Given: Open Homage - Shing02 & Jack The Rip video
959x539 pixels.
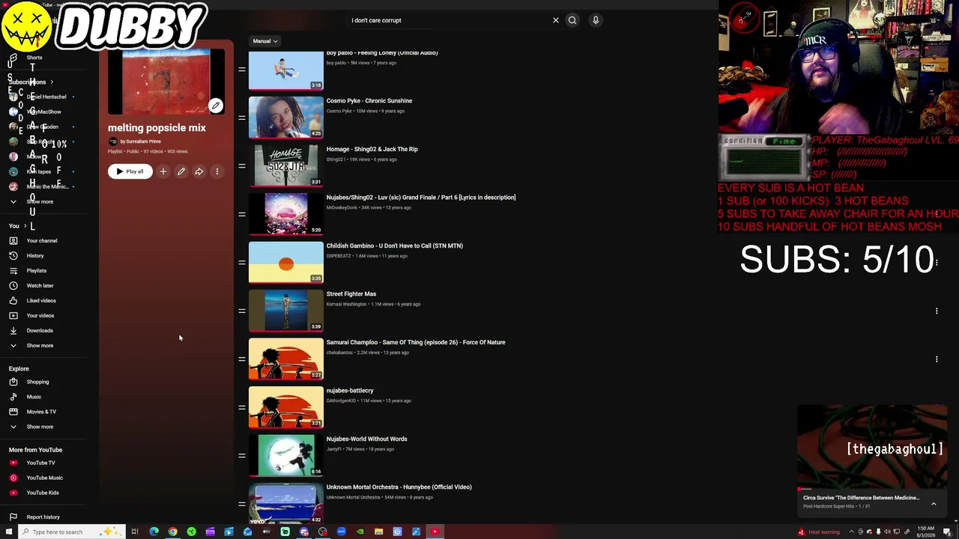Looking at the screenshot, I should (x=372, y=149).
